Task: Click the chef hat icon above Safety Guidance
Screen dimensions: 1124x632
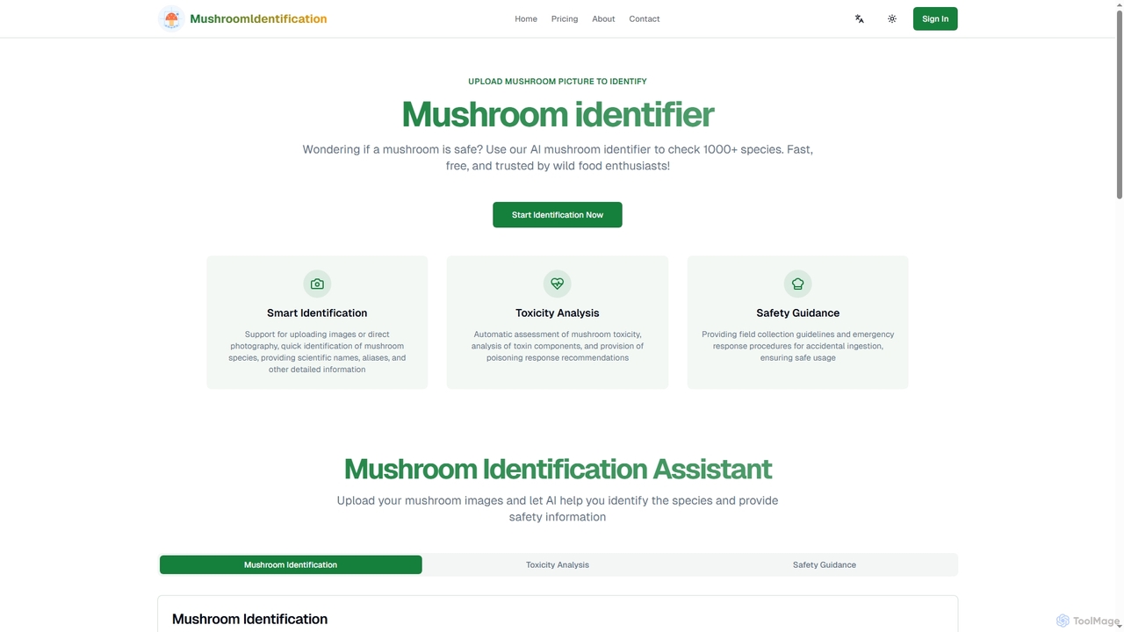Action: (798, 284)
